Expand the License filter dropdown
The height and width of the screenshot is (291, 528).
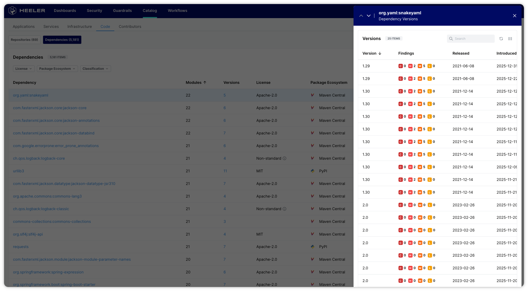point(24,69)
